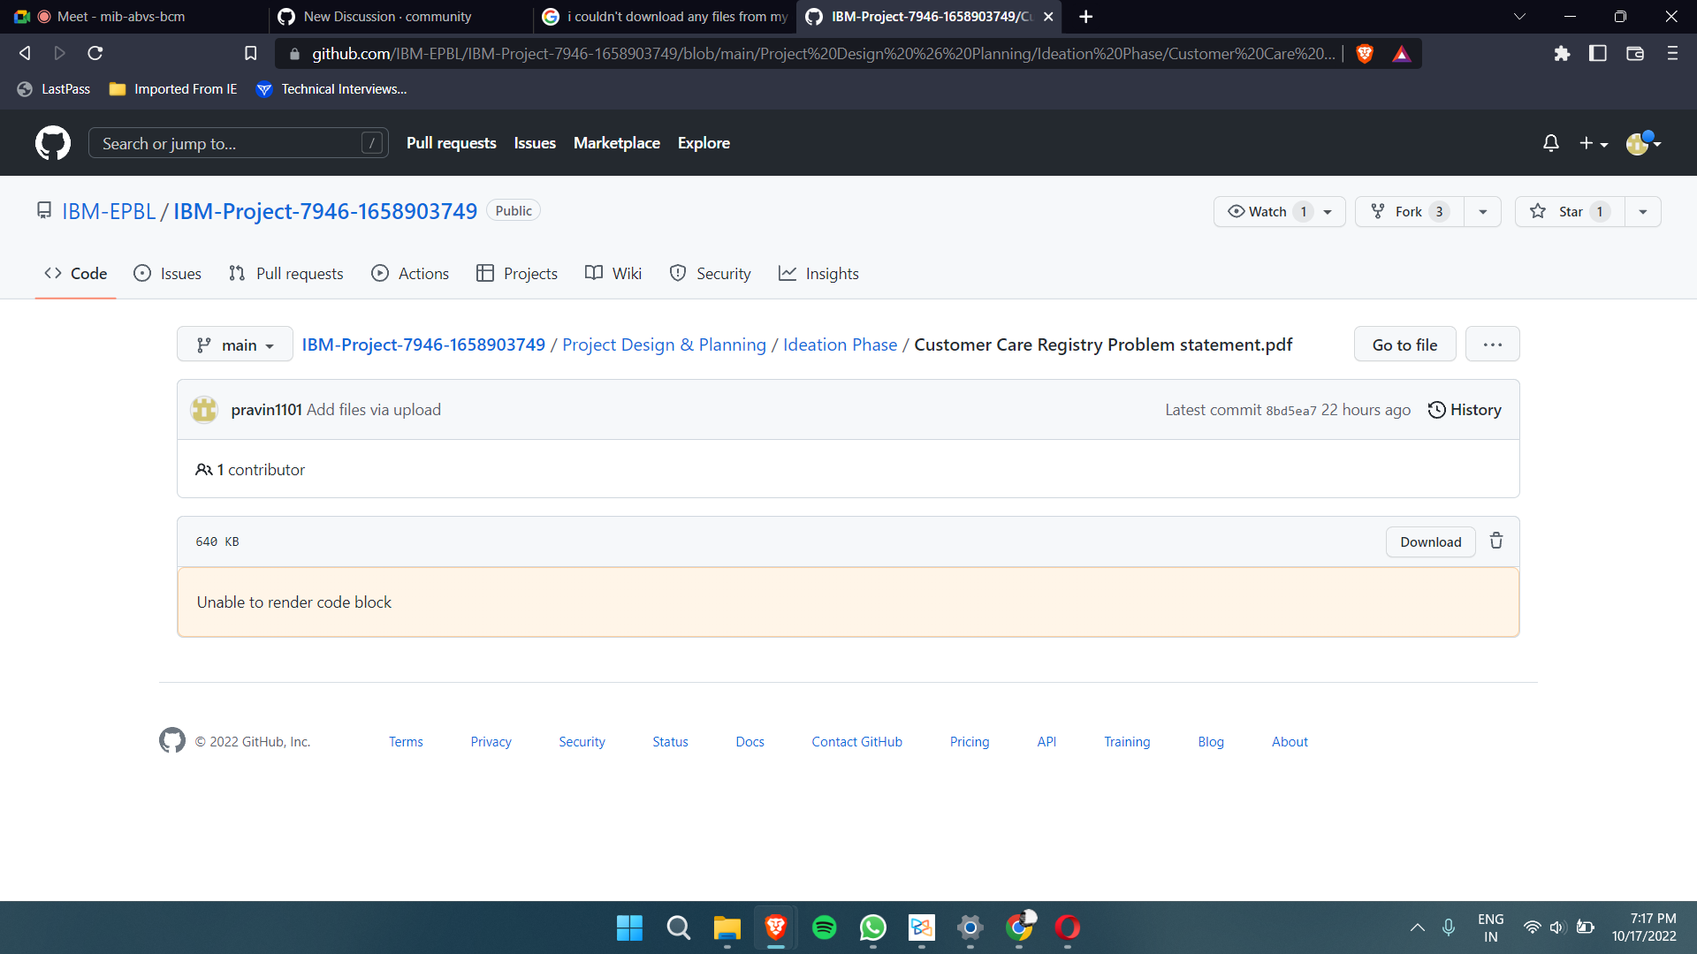Click Explore in the top navigation
Viewport: 1697px width, 954px height.
pos(704,143)
